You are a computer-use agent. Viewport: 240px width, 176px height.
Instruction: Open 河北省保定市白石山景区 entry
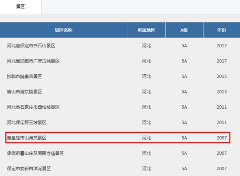pyautogui.click(x=31, y=46)
